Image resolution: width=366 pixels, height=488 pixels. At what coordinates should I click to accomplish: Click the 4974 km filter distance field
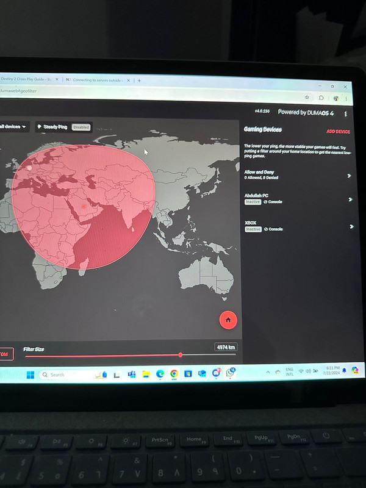(226, 347)
